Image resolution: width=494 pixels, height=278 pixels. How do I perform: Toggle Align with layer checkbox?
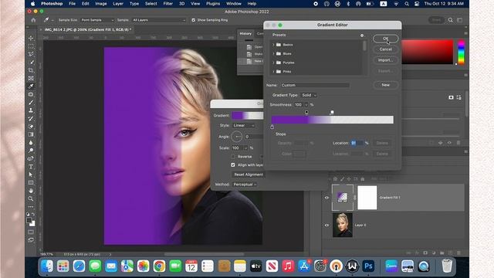click(x=233, y=164)
